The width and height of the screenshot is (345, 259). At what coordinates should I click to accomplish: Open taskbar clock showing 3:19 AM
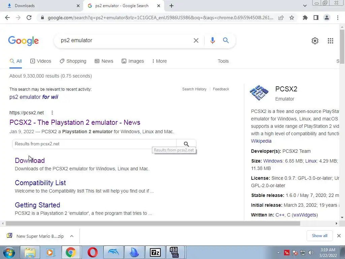(327, 253)
